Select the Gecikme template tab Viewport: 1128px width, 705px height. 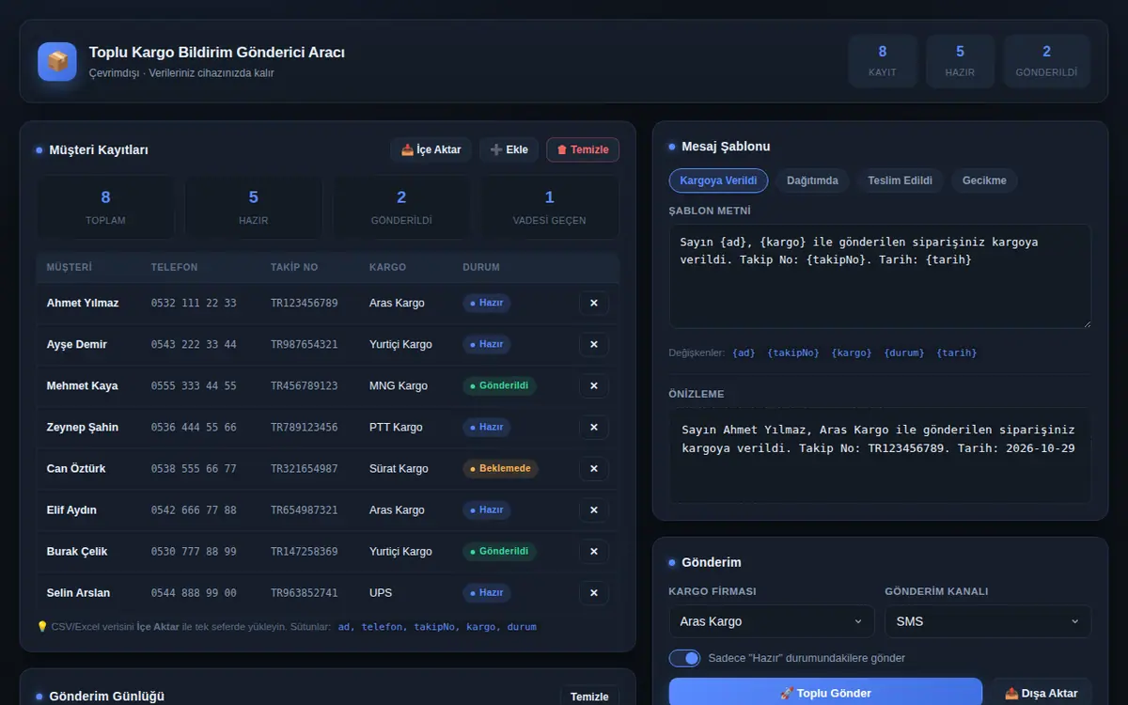pos(984,180)
